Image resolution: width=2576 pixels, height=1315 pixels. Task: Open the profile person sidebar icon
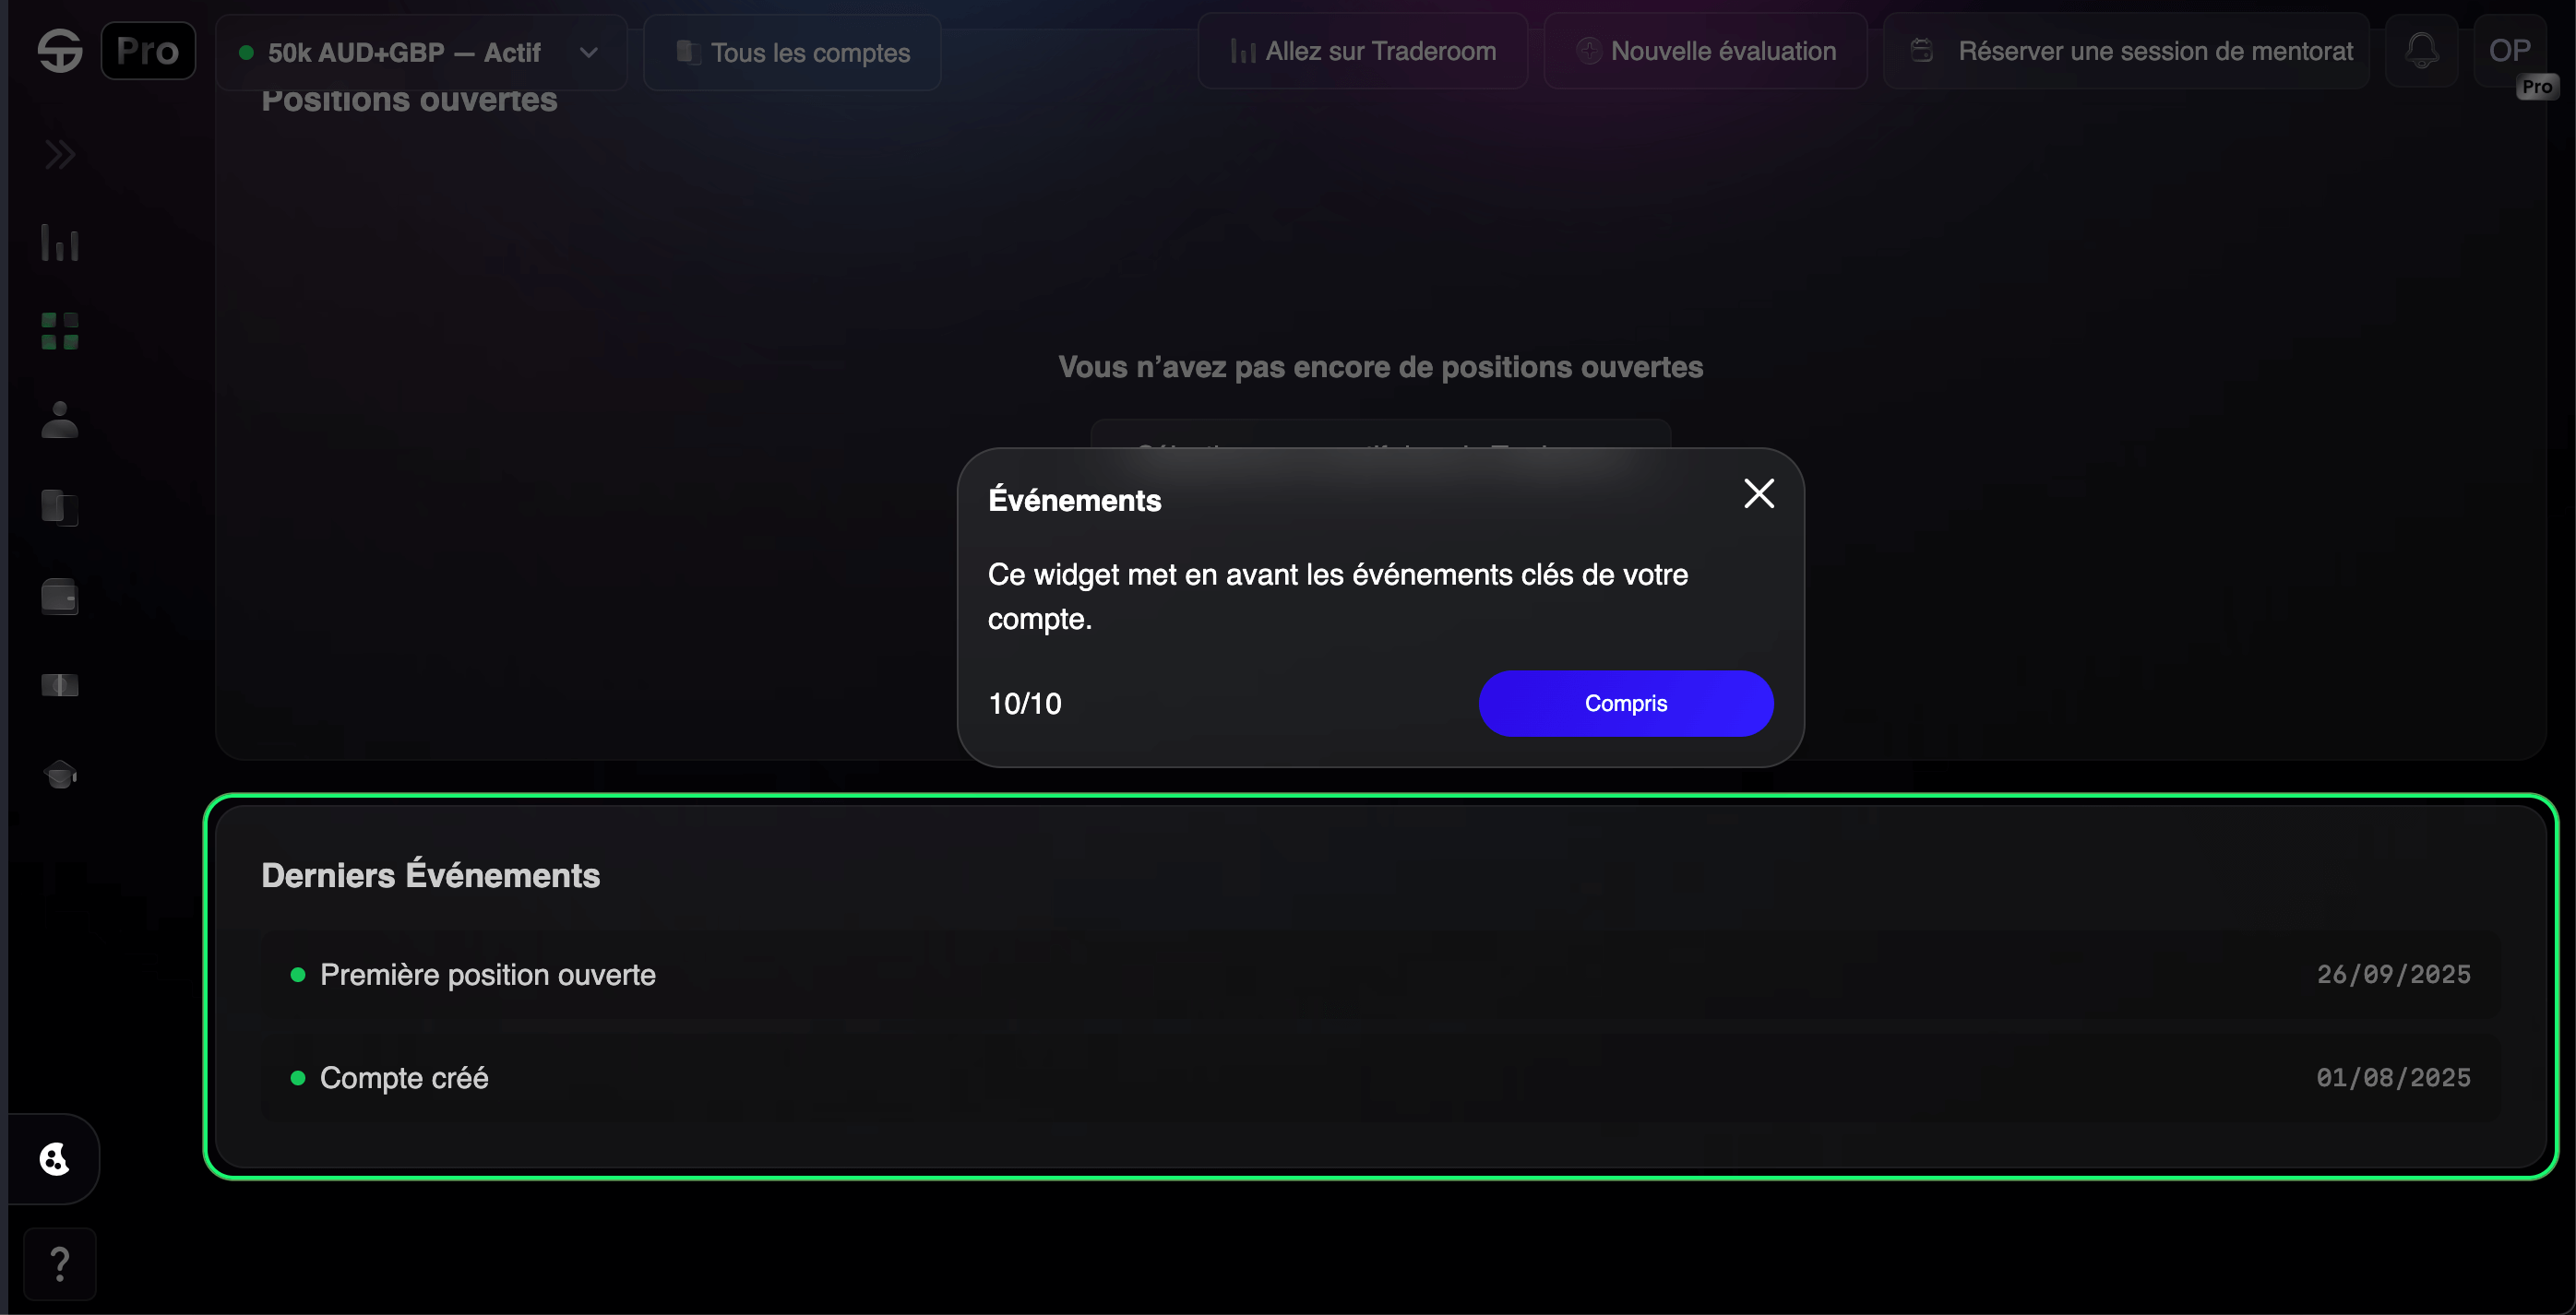pyautogui.click(x=60, y=420)
